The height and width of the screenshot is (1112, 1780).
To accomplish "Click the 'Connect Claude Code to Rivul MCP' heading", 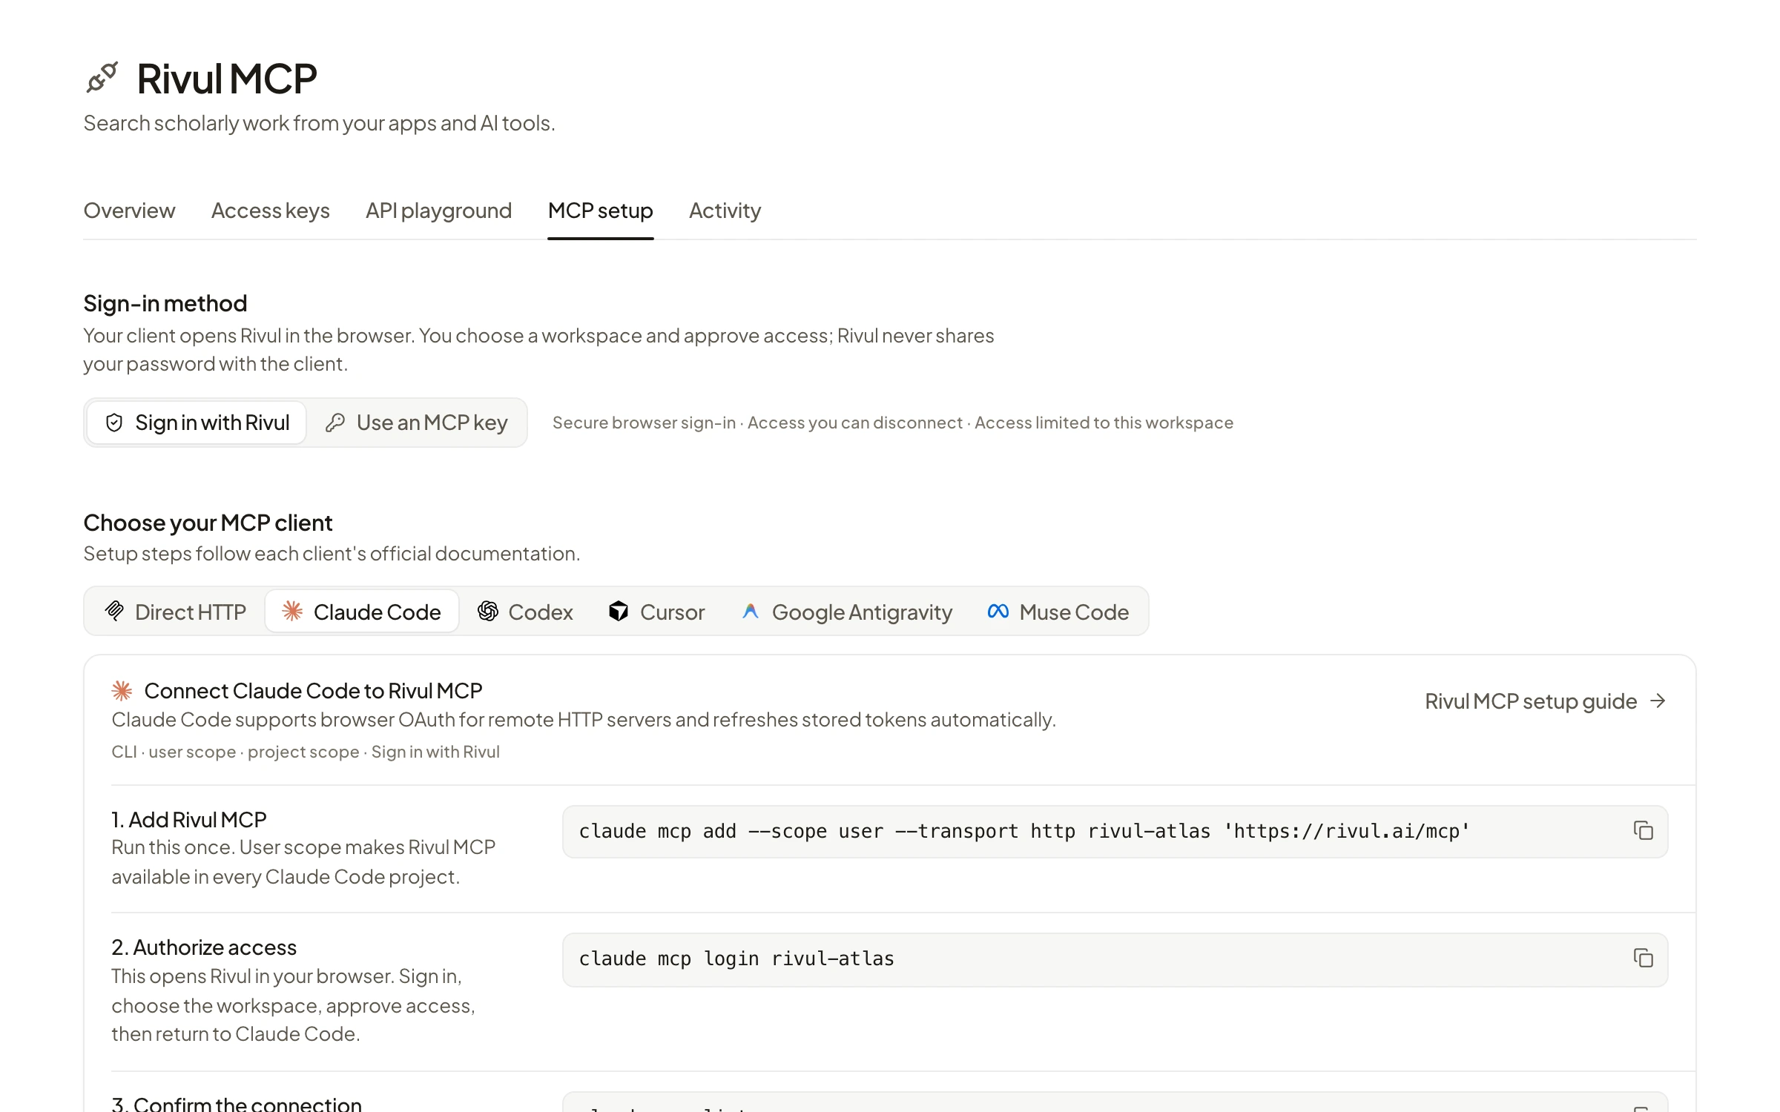I will [313, 691].
